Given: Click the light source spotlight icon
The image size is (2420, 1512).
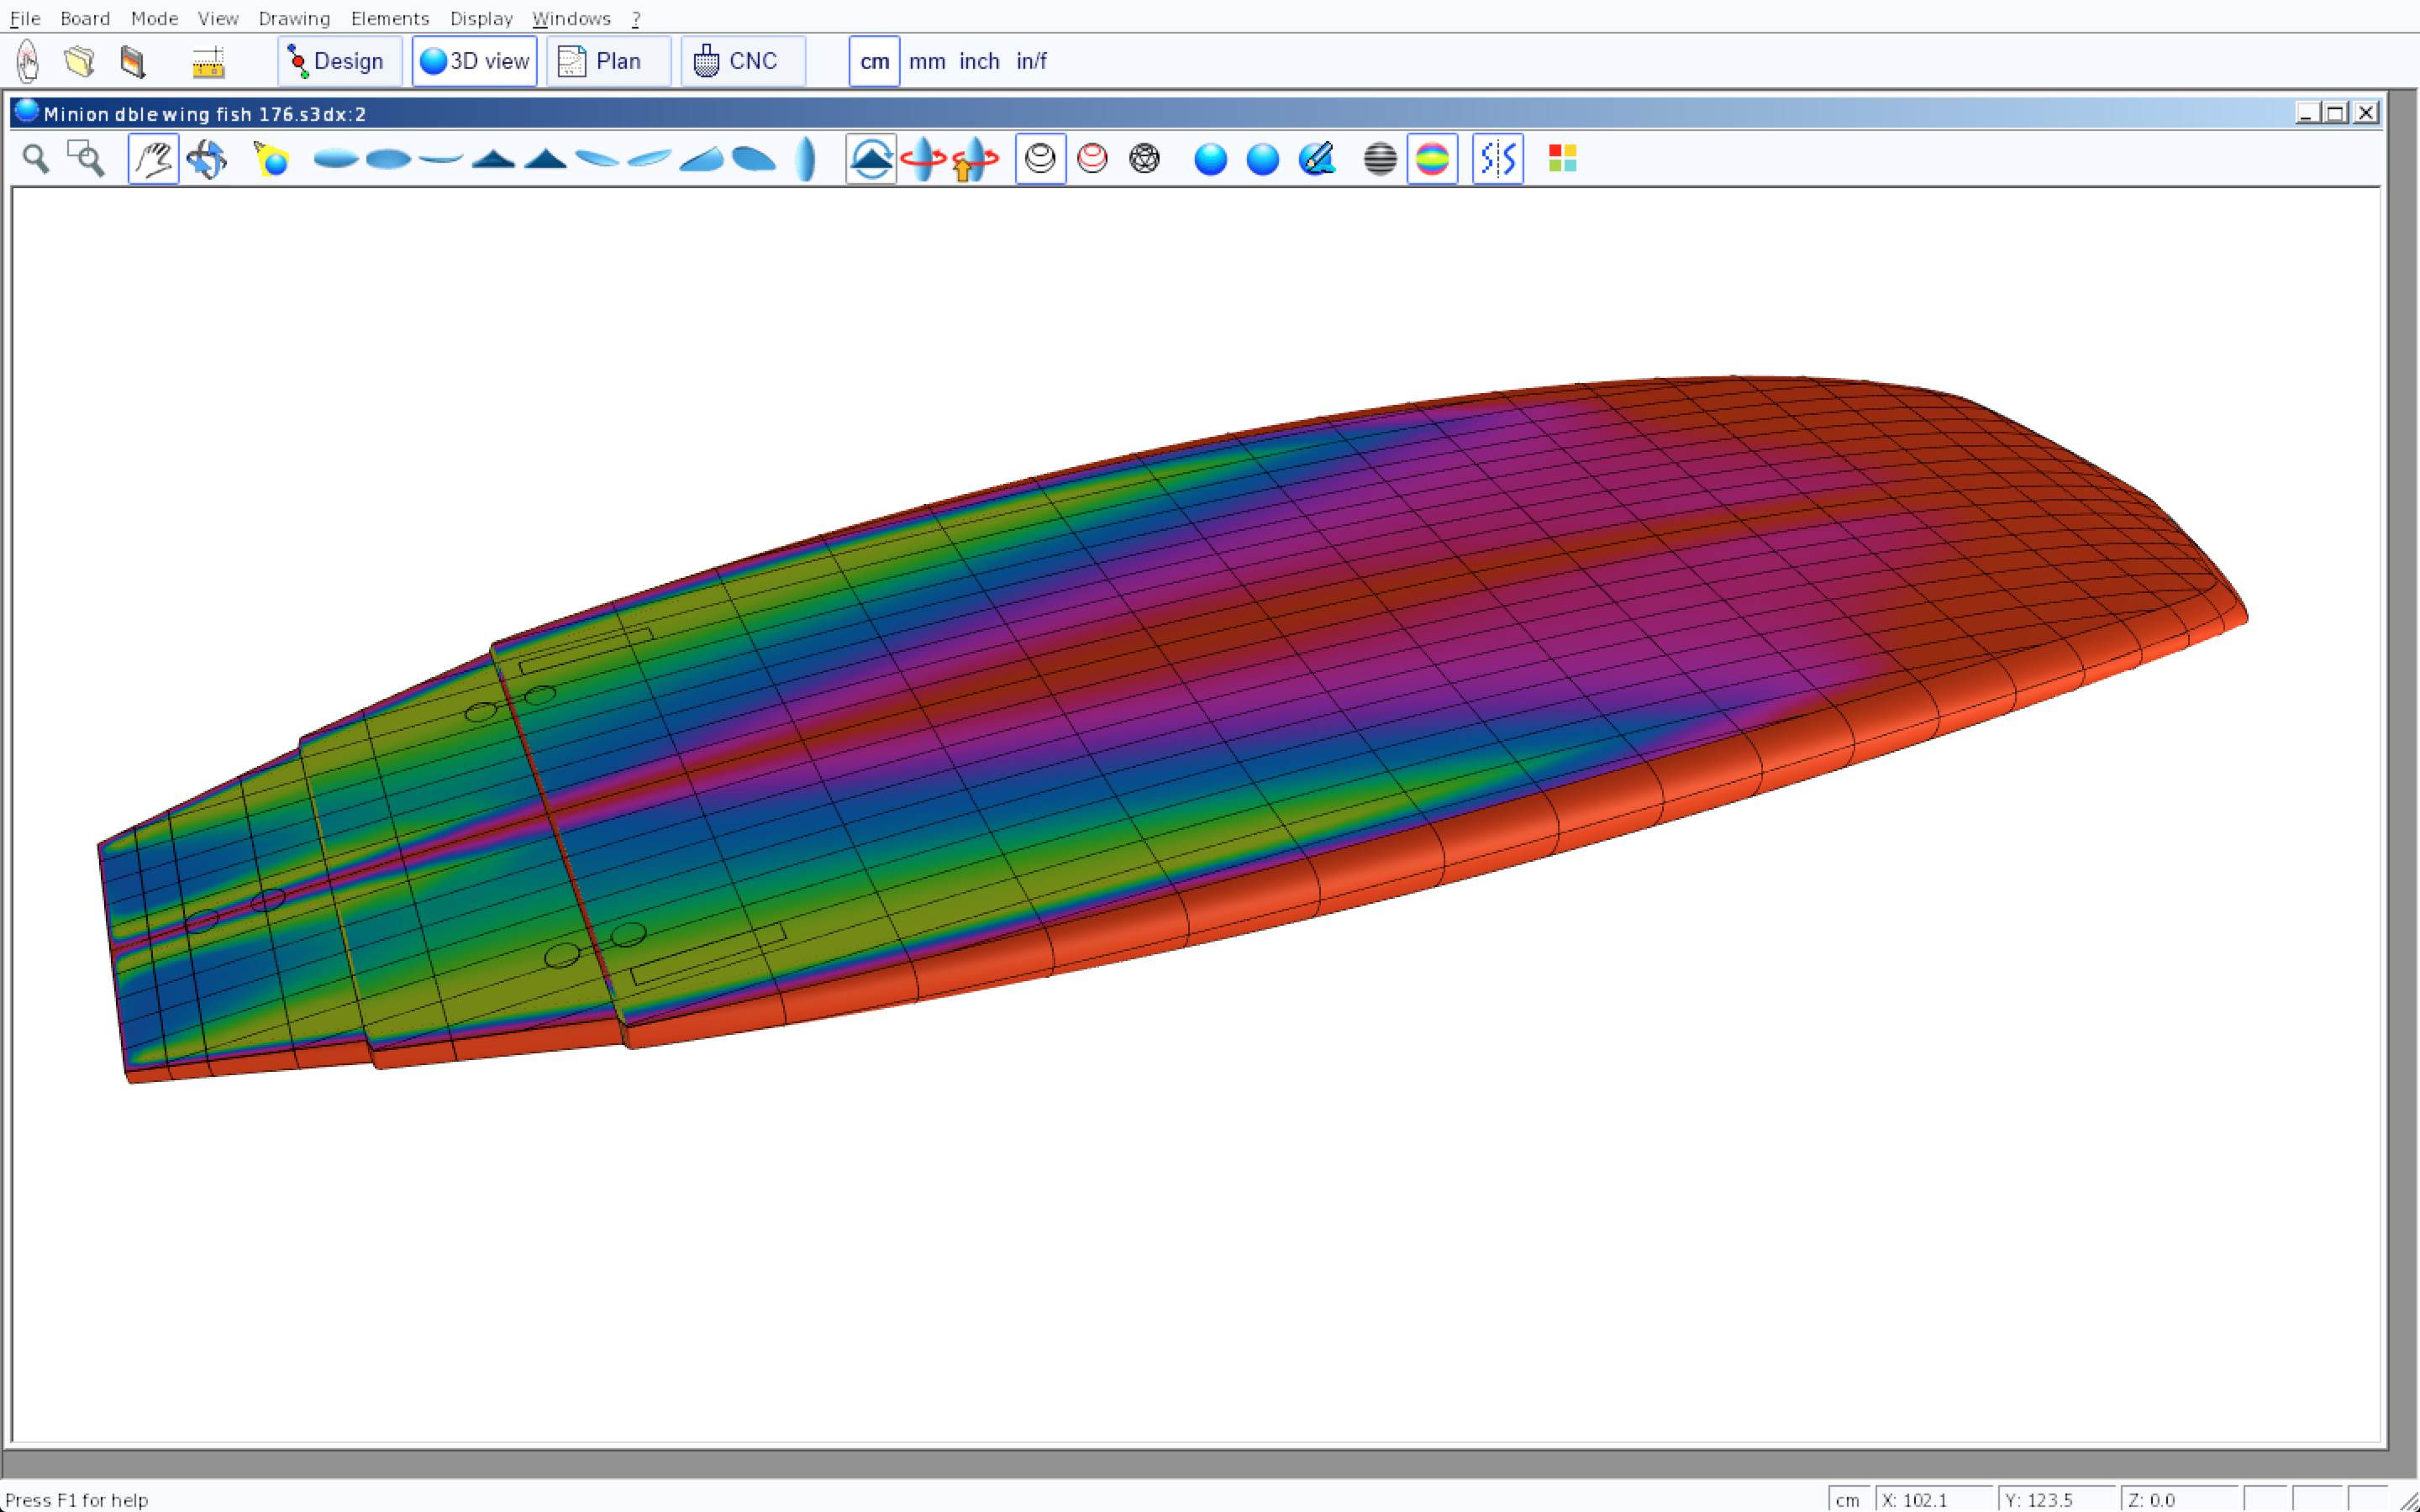Looking at the screenshot, I should tap(271, 159).
